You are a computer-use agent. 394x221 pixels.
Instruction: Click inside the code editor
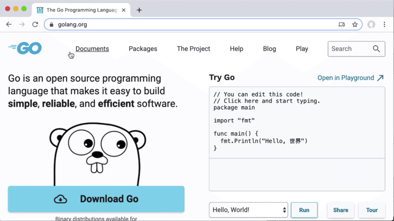[x=297, y=122]
